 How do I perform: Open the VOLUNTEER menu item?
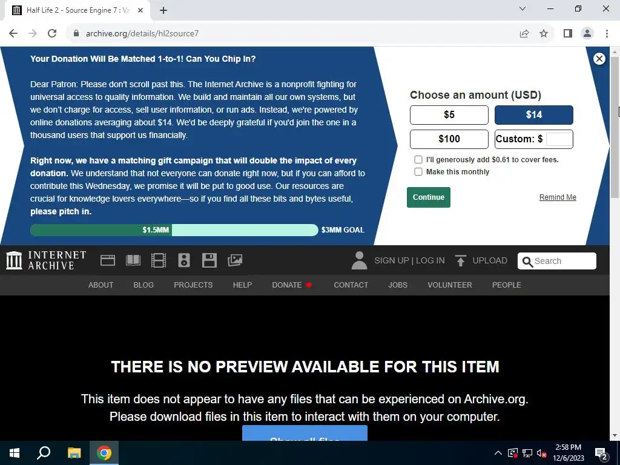click(450, 285)
